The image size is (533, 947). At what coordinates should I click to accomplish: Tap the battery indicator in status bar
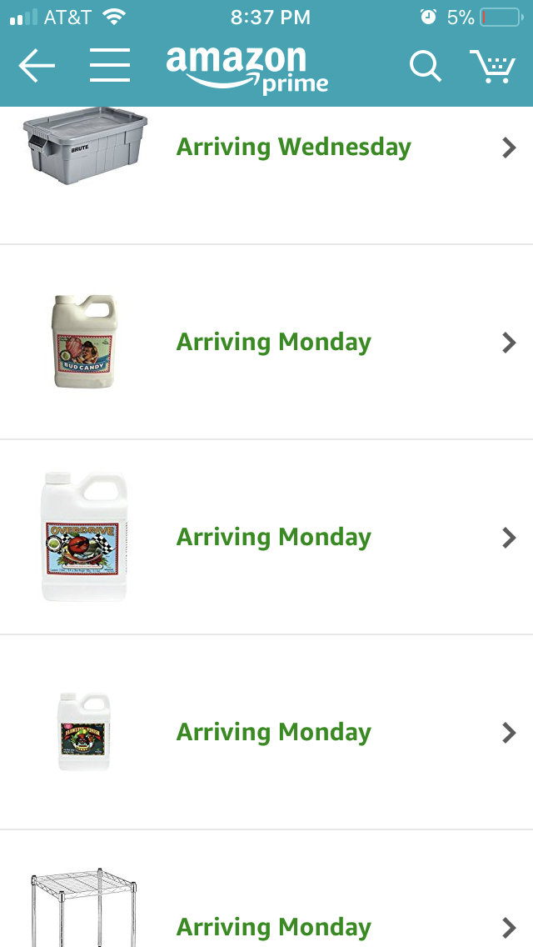click(x=501, y=18)
